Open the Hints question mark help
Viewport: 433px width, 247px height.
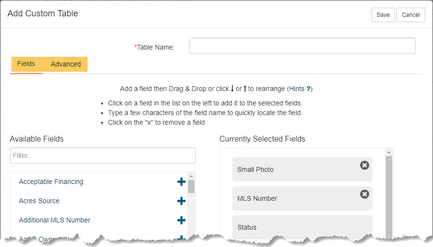coord(309,89)
